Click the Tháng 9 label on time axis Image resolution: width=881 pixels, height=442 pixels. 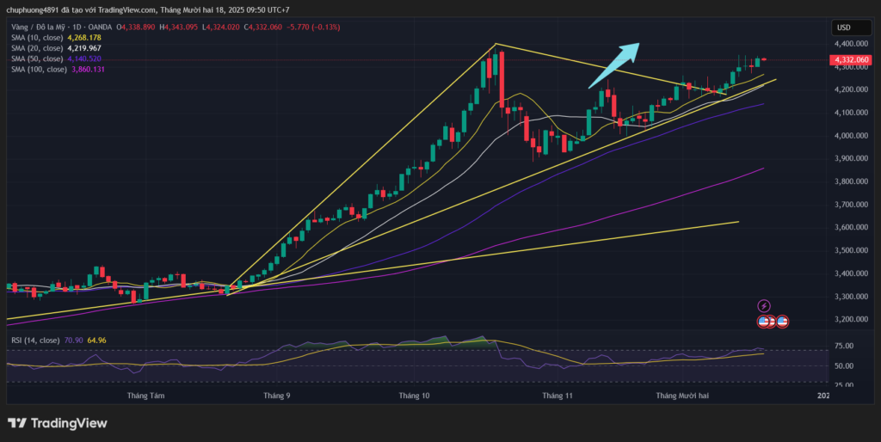click(277, 396)
